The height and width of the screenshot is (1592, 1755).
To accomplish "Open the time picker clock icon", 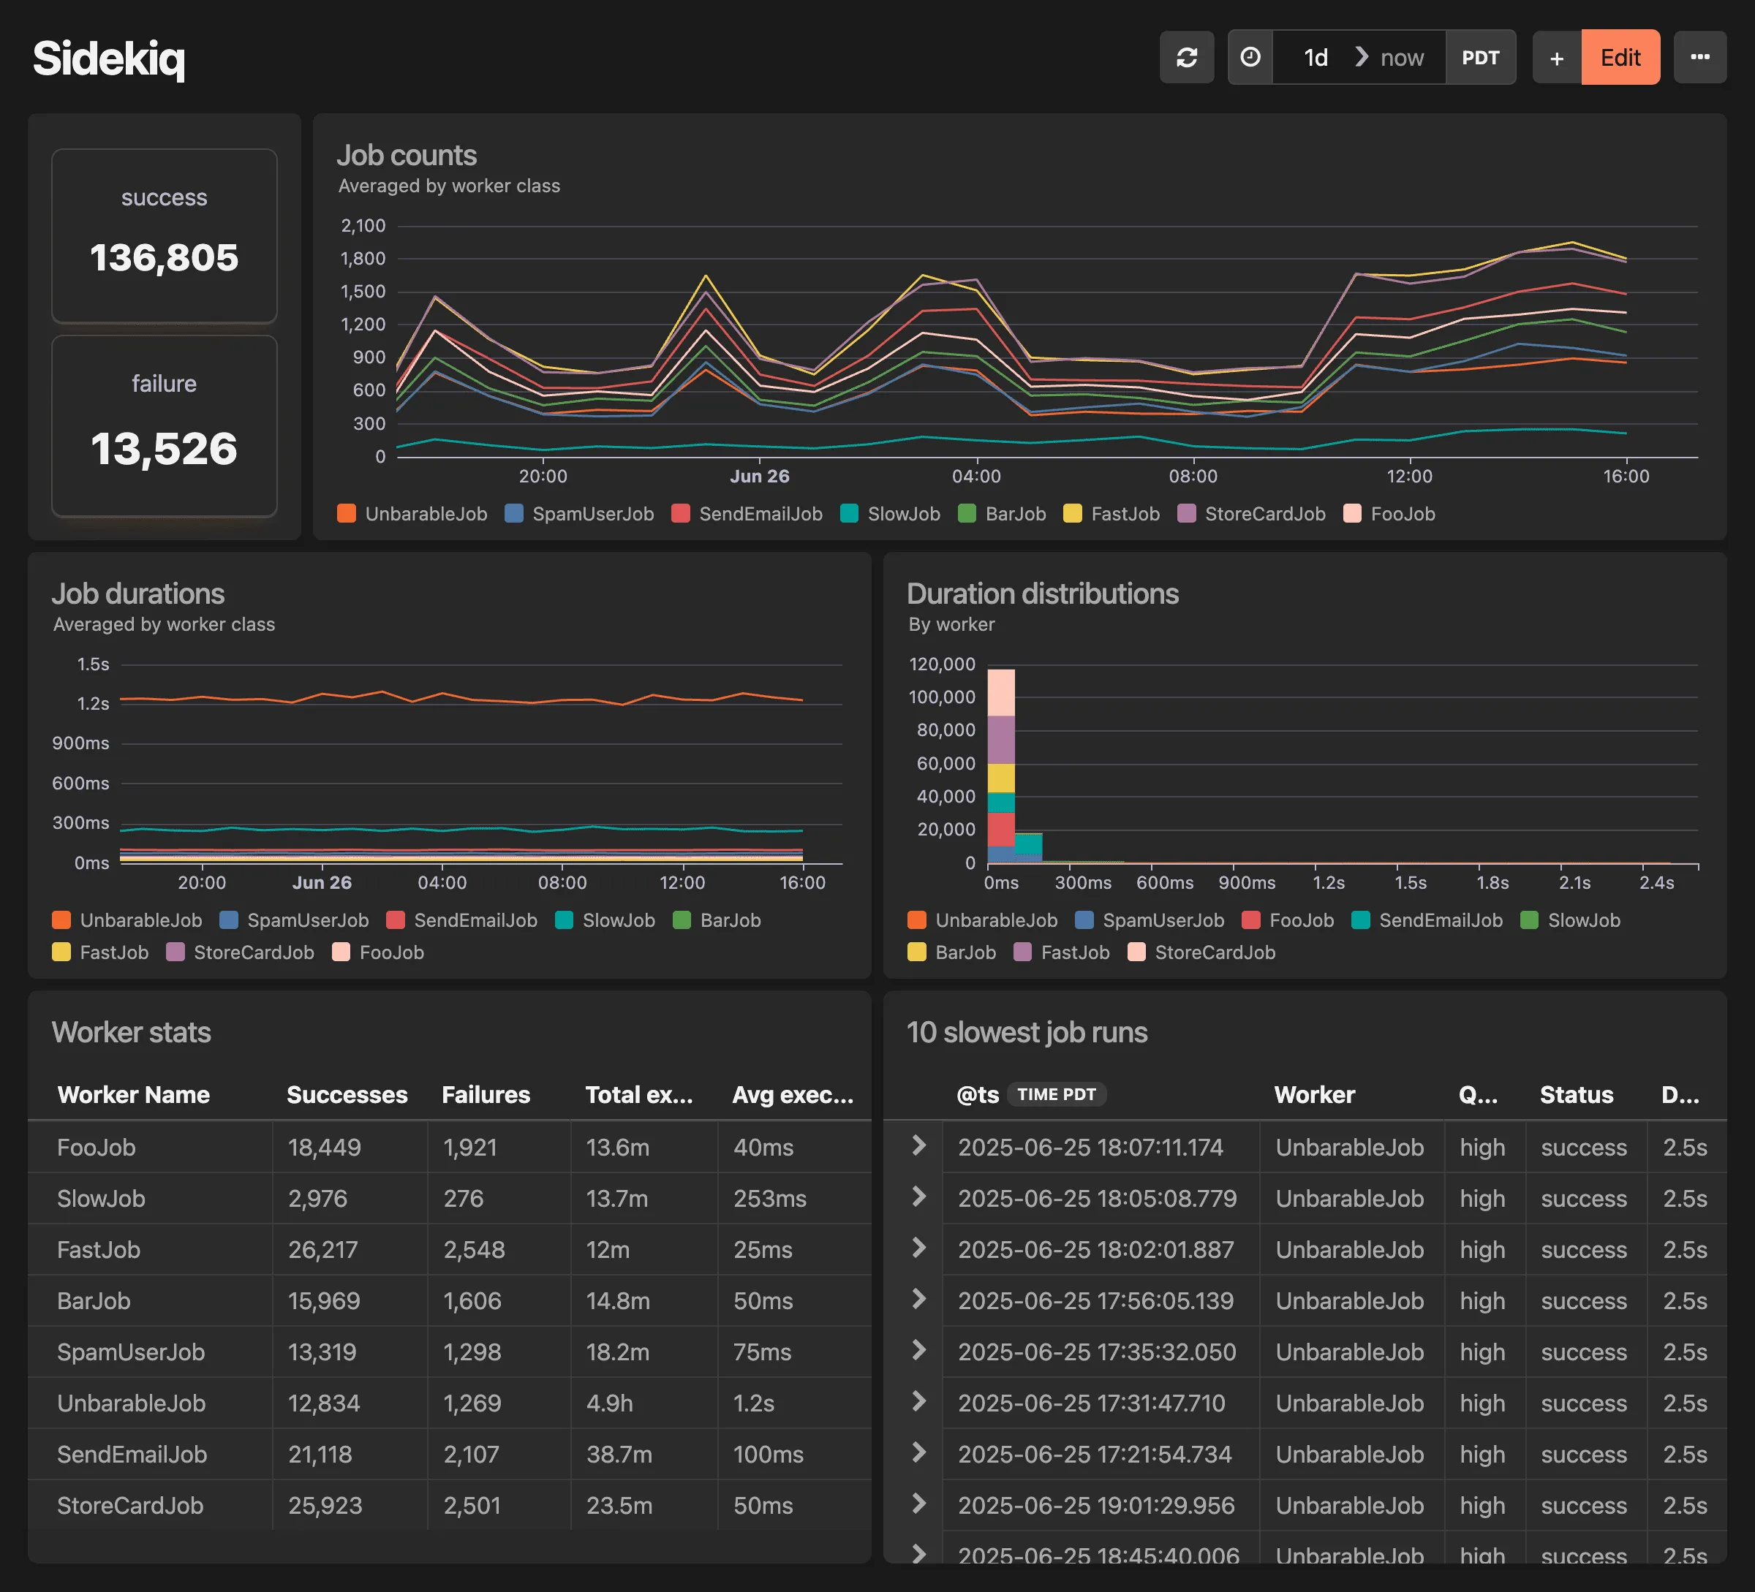I will (x=1250, y=56).
